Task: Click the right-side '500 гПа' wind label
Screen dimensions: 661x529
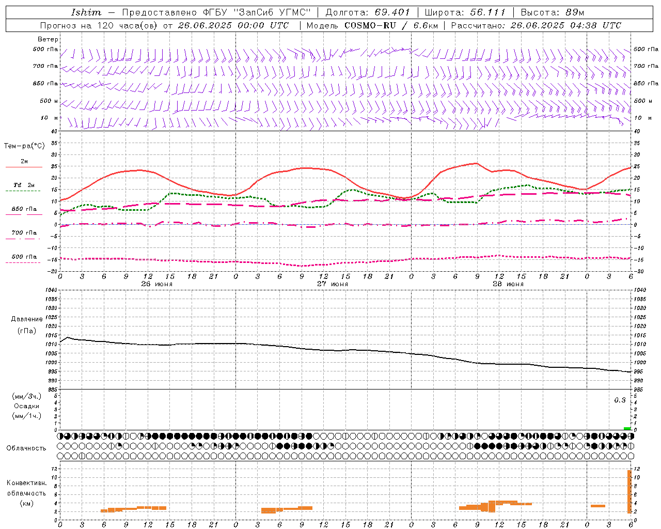Action: coord(646,50)
